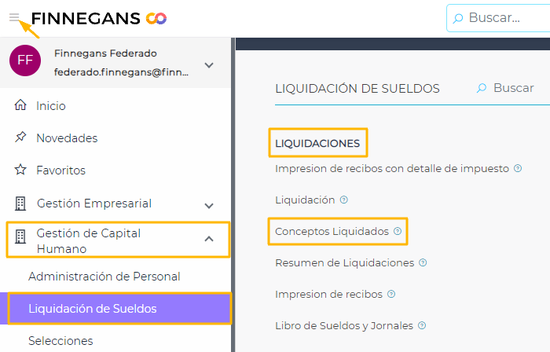The width and height of the screenshot is (550, 352).
Task: Expand Gestión Empresarial menu section
Action: pos(209,205)
